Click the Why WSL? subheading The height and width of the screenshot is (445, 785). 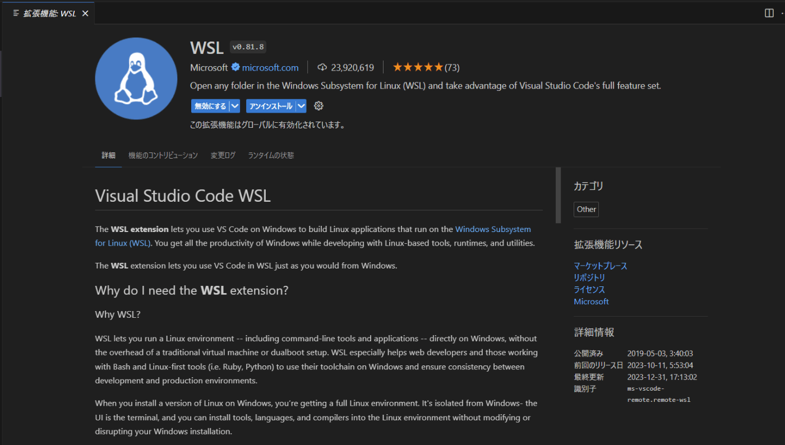click(x=118, y=314)
